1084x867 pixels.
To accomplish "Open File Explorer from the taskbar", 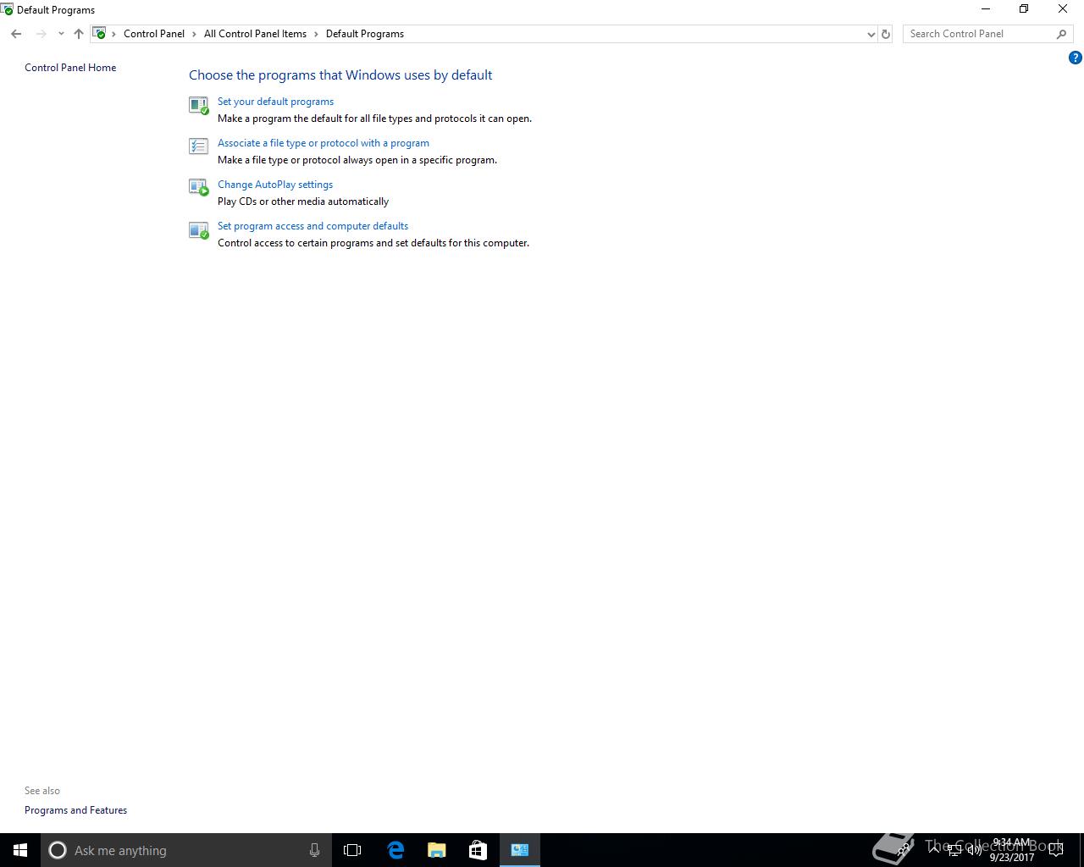I will (x=437, y=850).
